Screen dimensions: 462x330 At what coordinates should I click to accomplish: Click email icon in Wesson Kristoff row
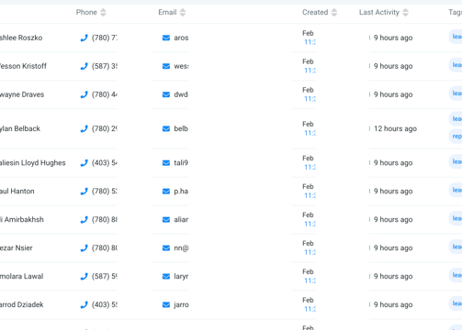[x=166, y=66]
